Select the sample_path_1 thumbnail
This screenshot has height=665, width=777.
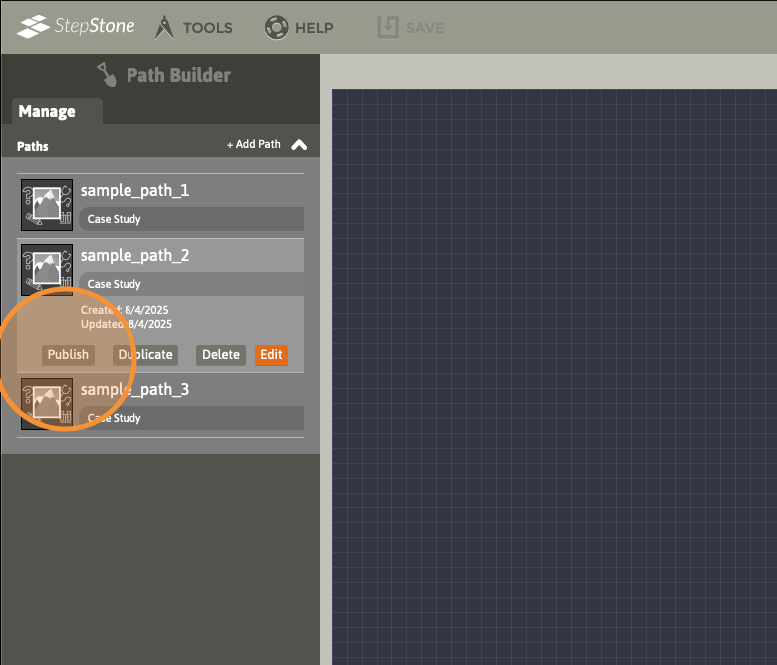[47, 205]
